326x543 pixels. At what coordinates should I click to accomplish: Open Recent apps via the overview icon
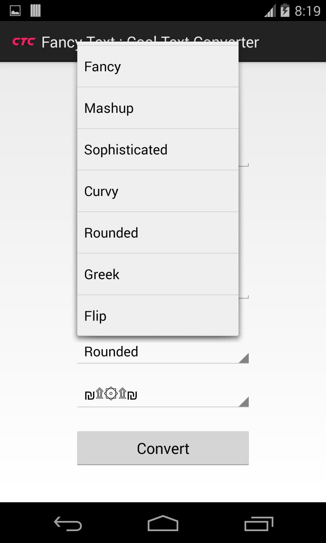[258, 524]
